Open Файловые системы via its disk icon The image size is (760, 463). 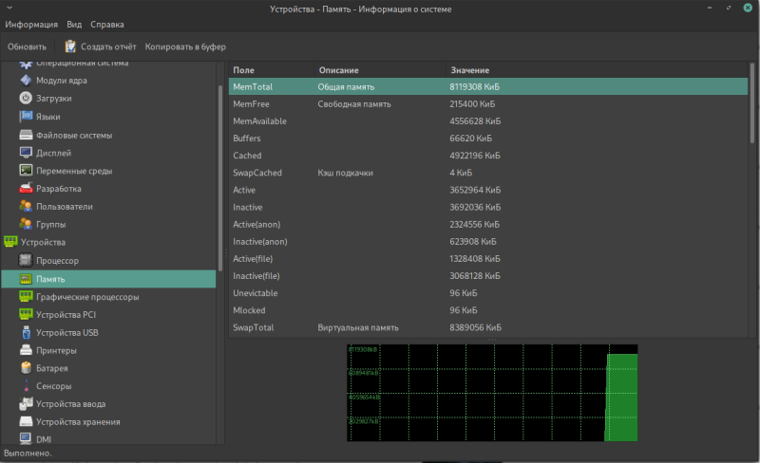(x=27, y=135)
